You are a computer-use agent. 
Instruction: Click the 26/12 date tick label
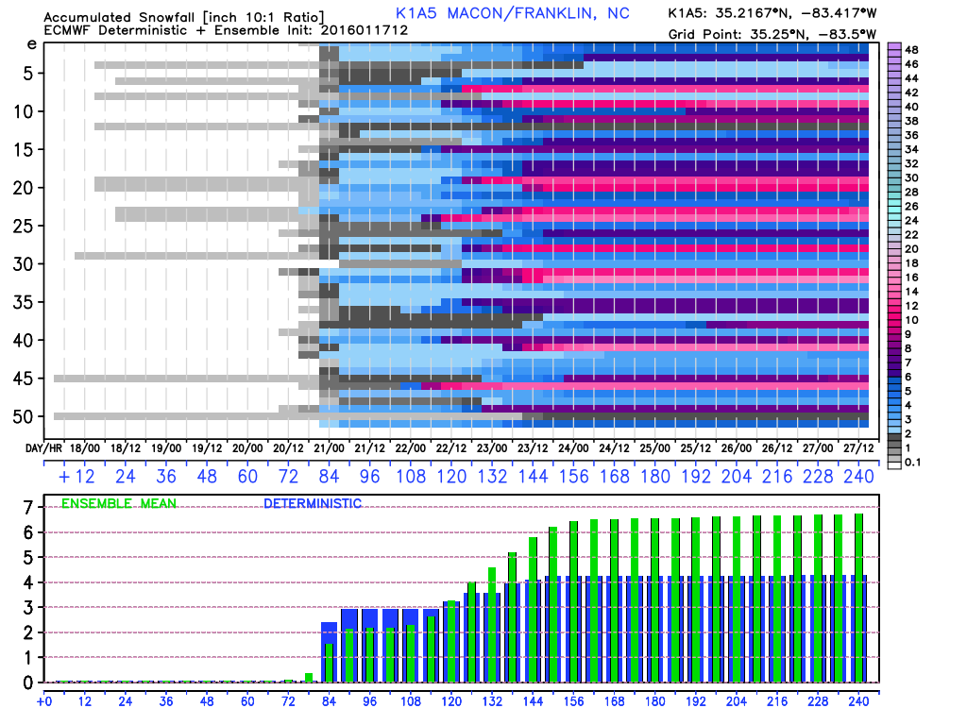coord(776,448)
